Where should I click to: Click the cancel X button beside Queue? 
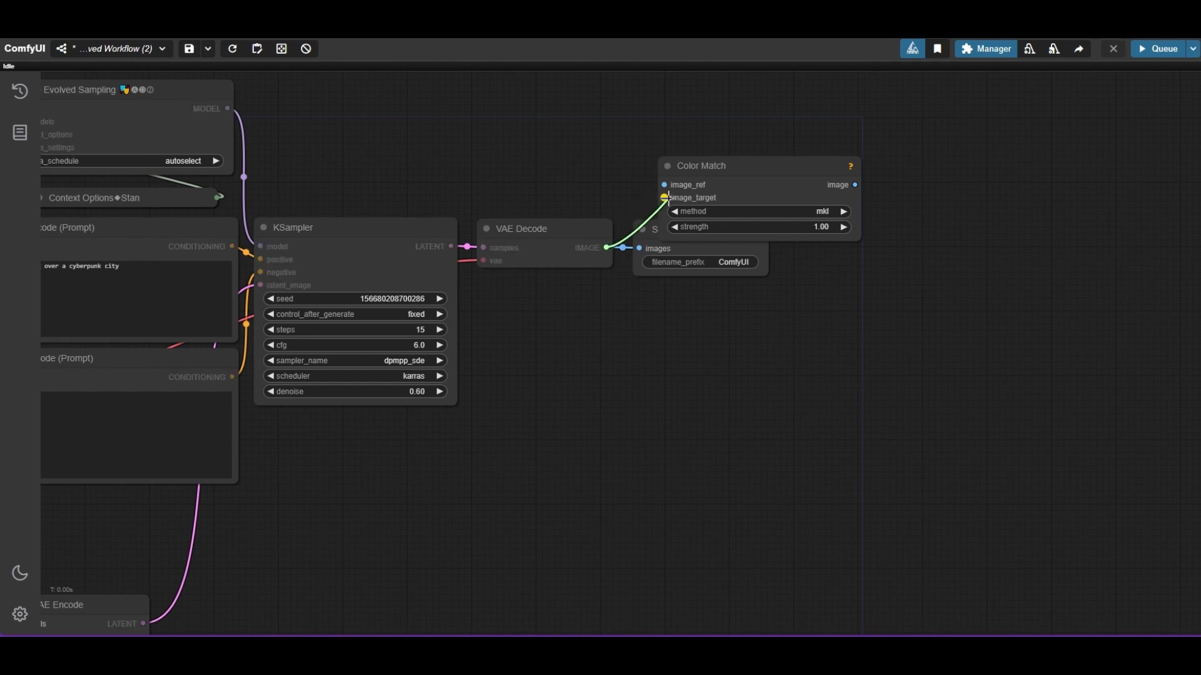(1113, 49)
